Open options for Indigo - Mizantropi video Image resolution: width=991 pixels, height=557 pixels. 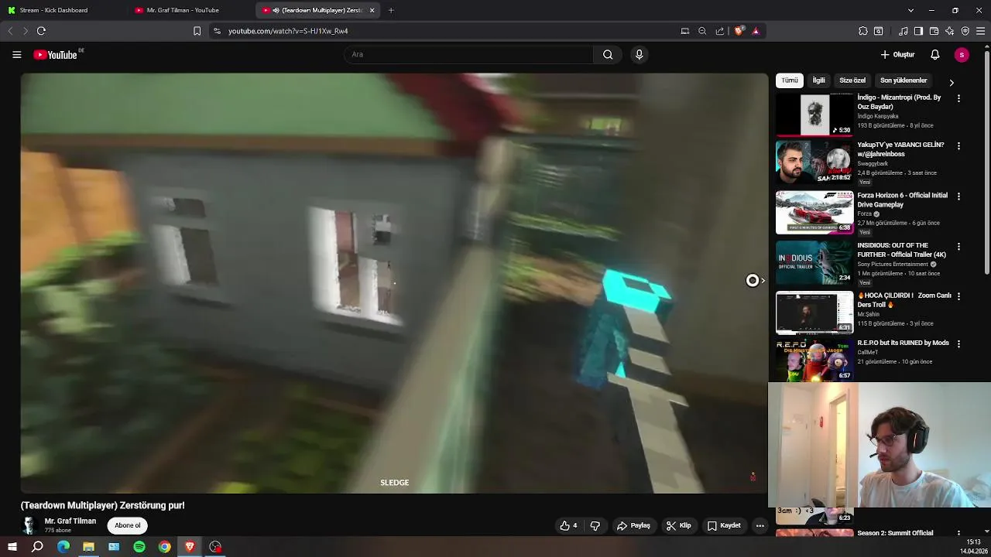tap(958, 98)
